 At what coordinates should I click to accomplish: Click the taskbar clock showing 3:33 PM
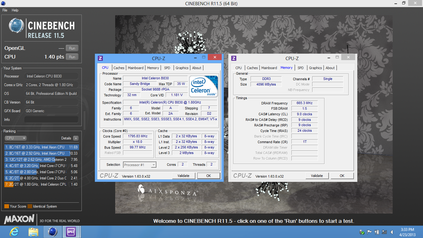(x=407, y=232)
